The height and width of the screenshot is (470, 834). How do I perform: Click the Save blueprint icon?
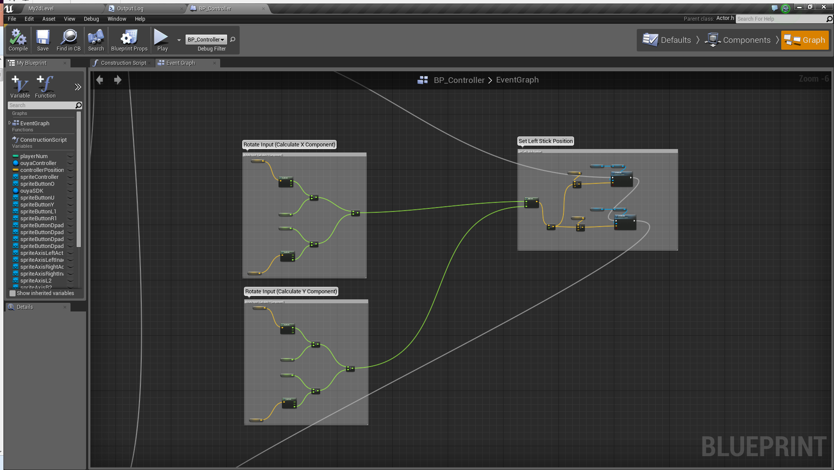[x=43, y=40]
